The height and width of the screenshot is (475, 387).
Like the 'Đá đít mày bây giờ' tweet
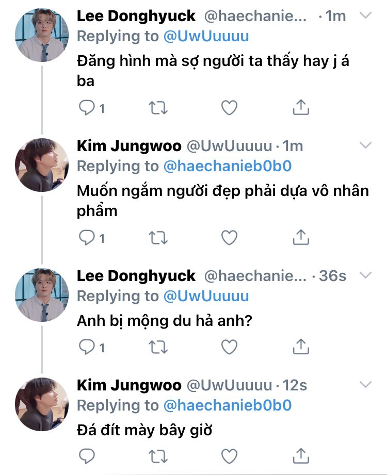tap(229, 456)
